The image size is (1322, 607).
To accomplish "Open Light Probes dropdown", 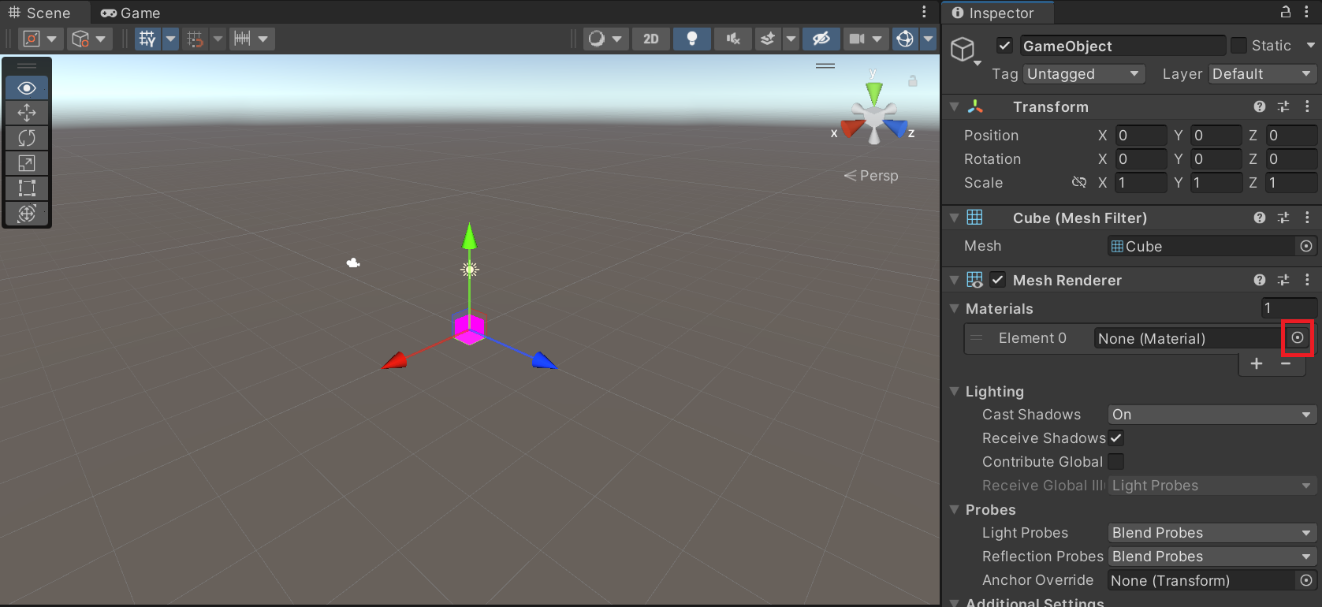I will [x=1212, y=533].
